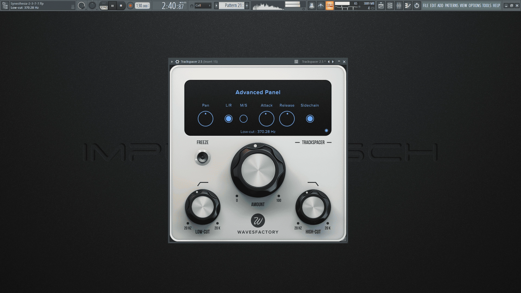Select the M/S mode radio button
Image resolution: width=521 pixels, height=293 pixels.
[243, 119]
